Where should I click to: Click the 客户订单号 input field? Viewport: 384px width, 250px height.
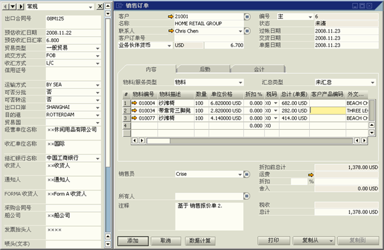point(209,38)
